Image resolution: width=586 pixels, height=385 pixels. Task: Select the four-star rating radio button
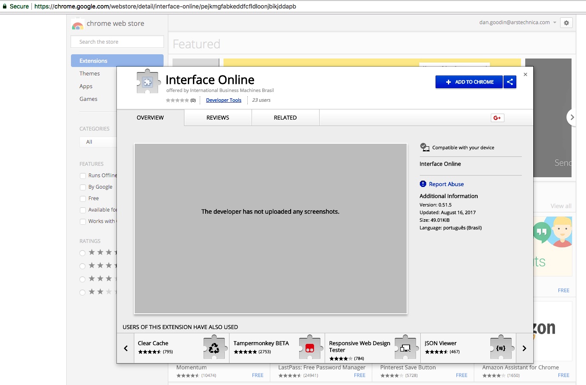pyautogui.click(x=82, y=266)
